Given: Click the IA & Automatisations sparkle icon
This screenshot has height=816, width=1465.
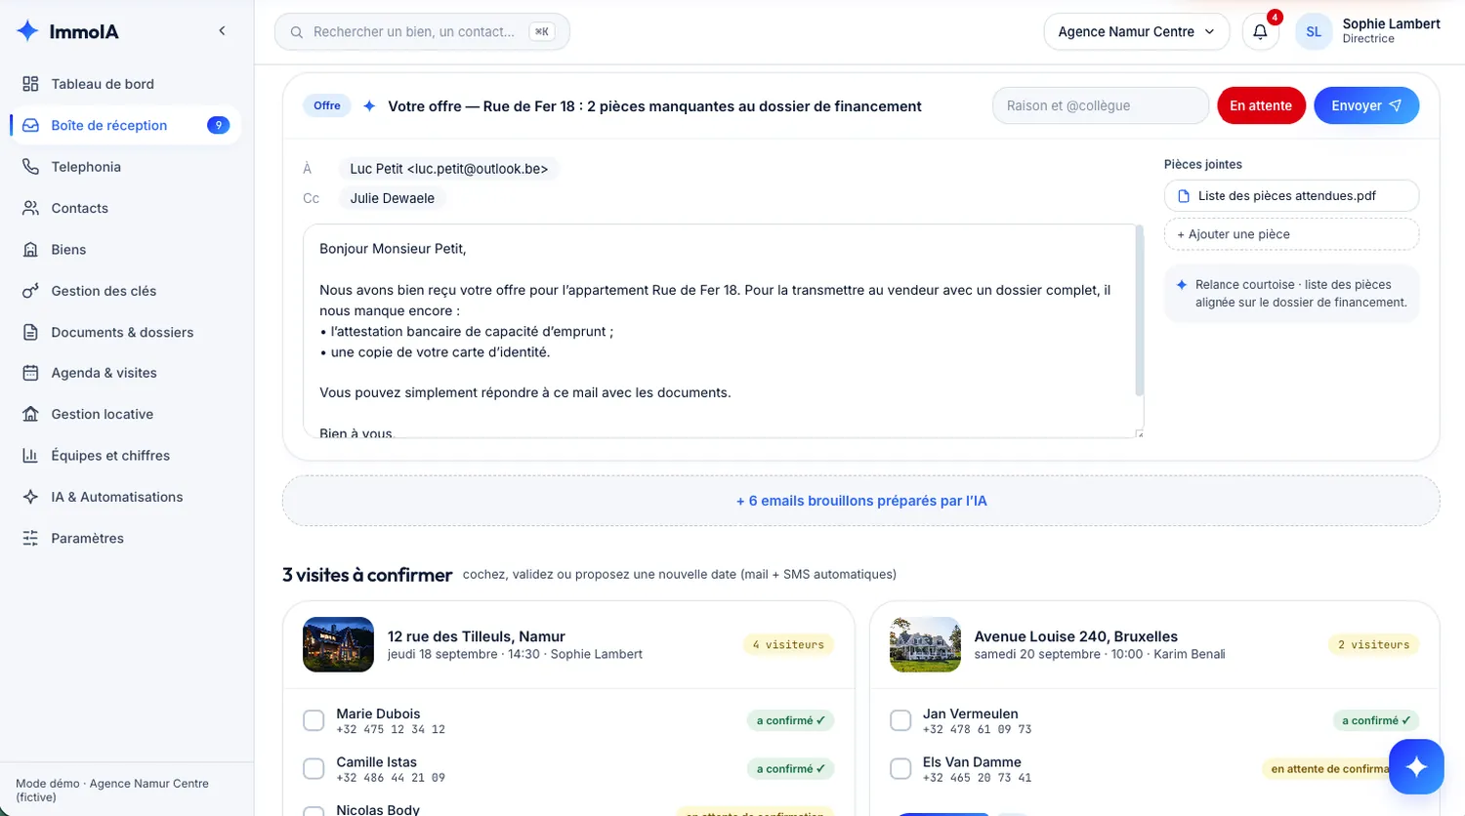Looking at the screenshot, I should coord(31,497).
